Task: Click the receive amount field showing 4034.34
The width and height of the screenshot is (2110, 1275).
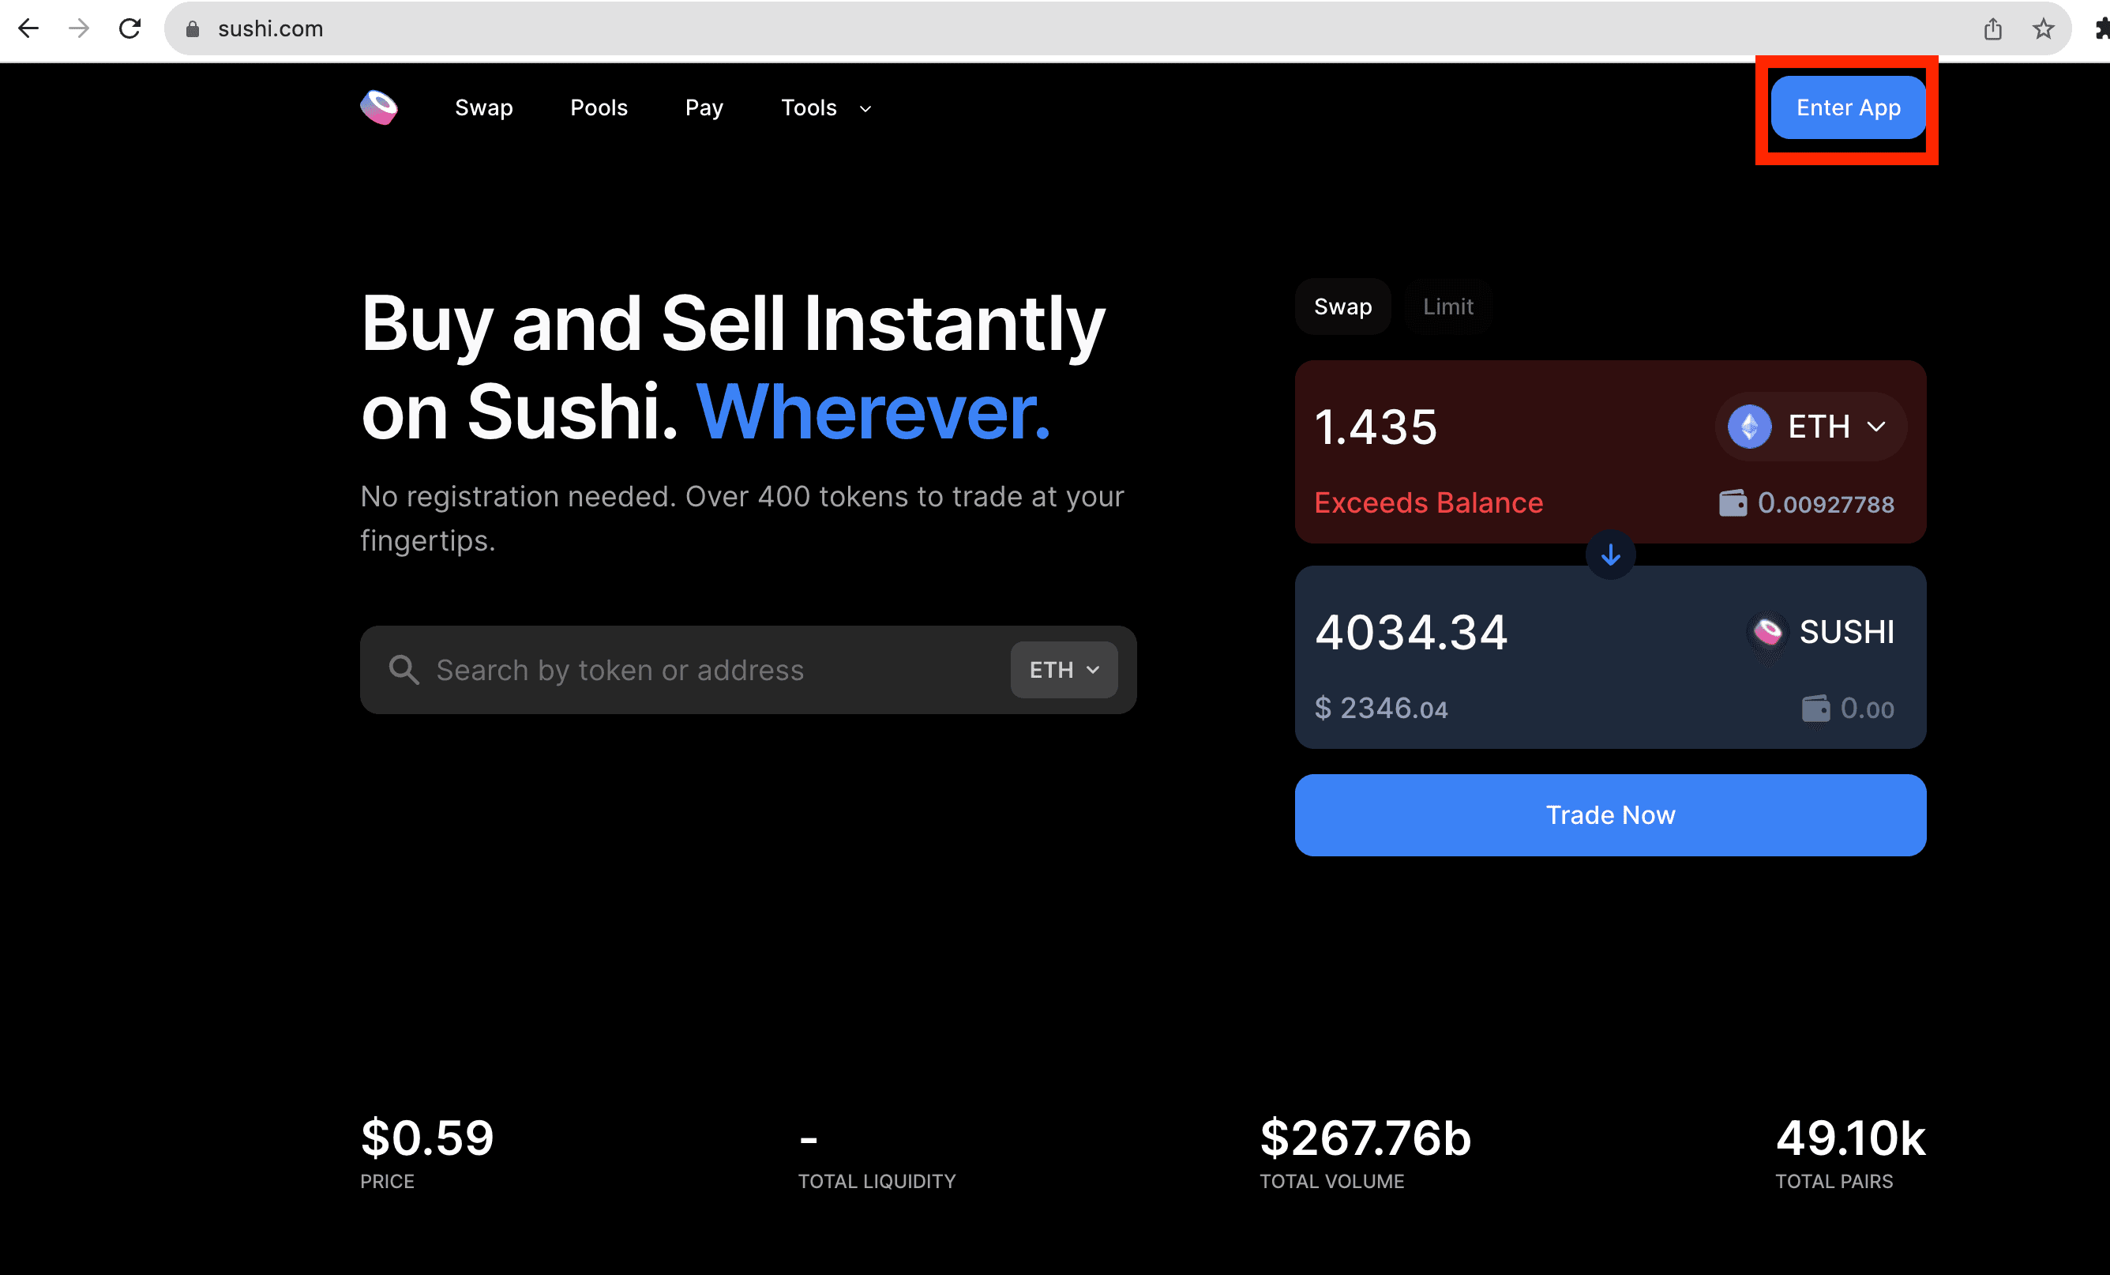Action: [1410, 632]
